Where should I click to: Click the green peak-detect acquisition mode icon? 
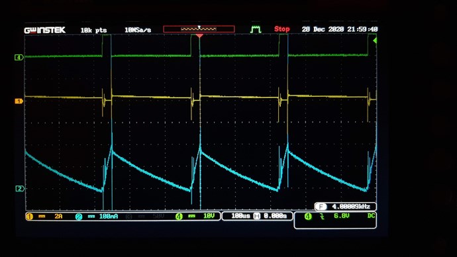click(x=256, y=29)
